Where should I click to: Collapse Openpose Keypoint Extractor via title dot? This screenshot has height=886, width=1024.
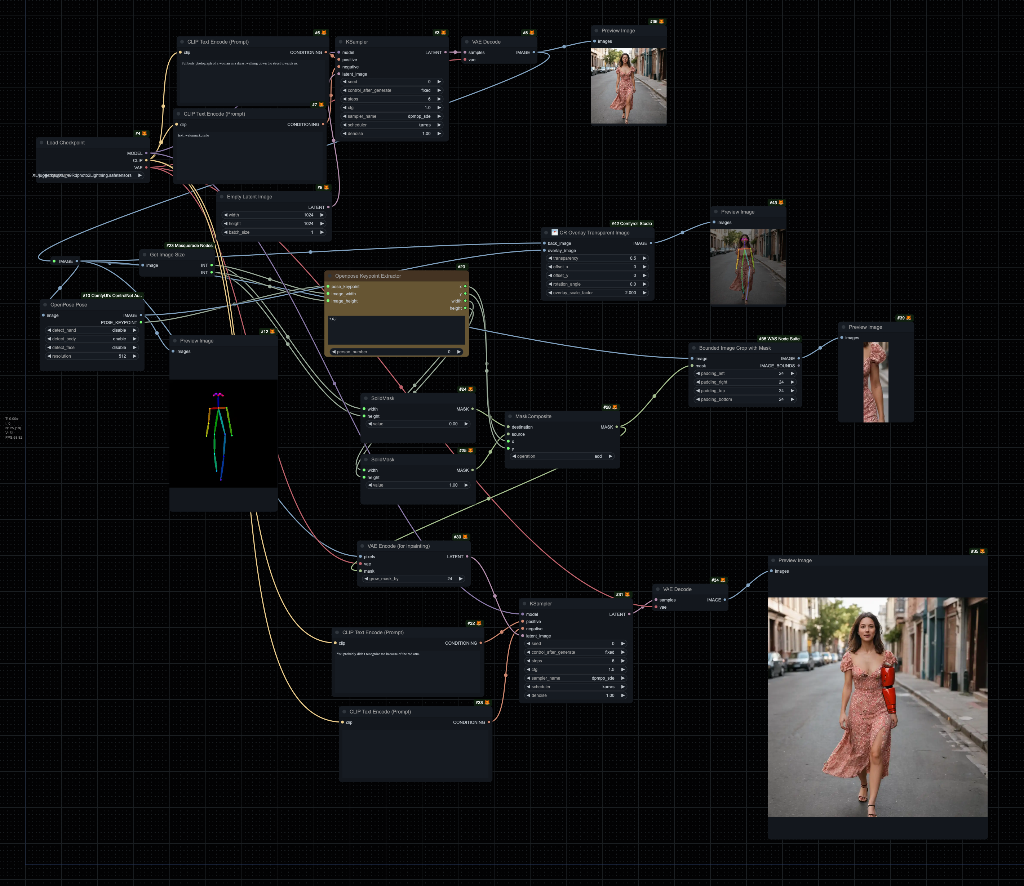point(330,276)
